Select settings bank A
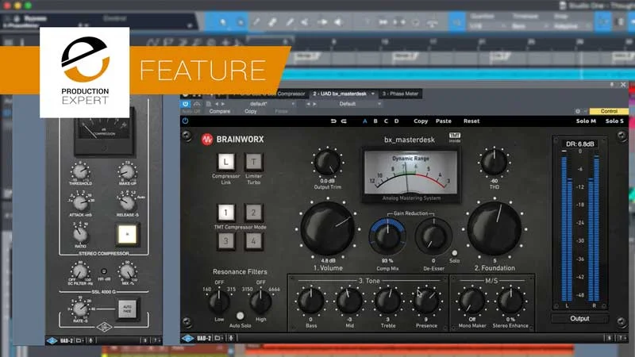 [x=365, y=121]
